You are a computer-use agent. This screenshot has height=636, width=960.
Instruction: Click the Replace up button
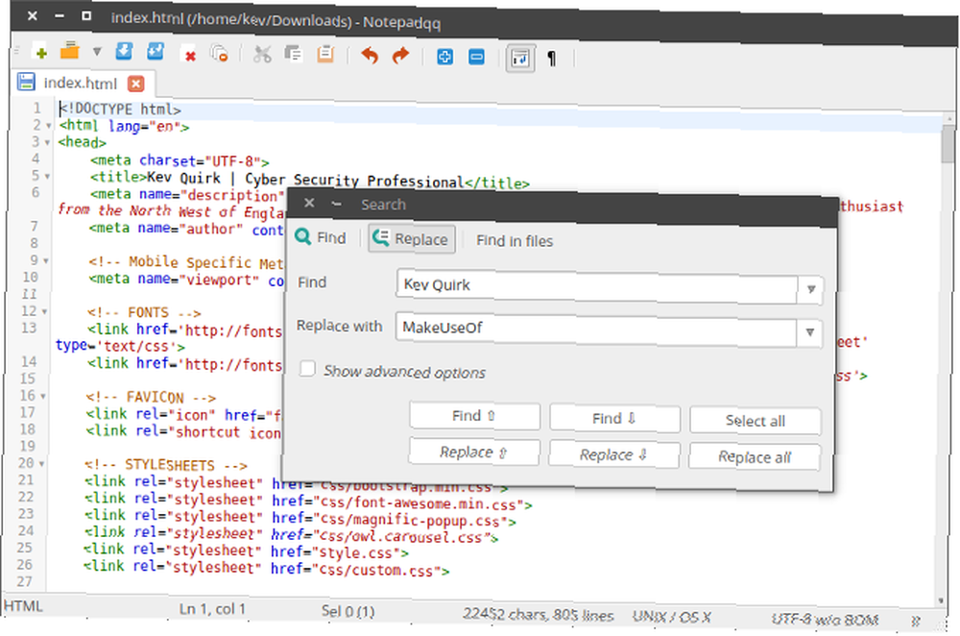click(474, 453)
